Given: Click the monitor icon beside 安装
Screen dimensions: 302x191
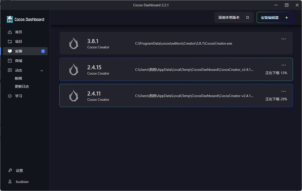Looking at the screenshot, I should pyautogui.click(x=10, y=51).
